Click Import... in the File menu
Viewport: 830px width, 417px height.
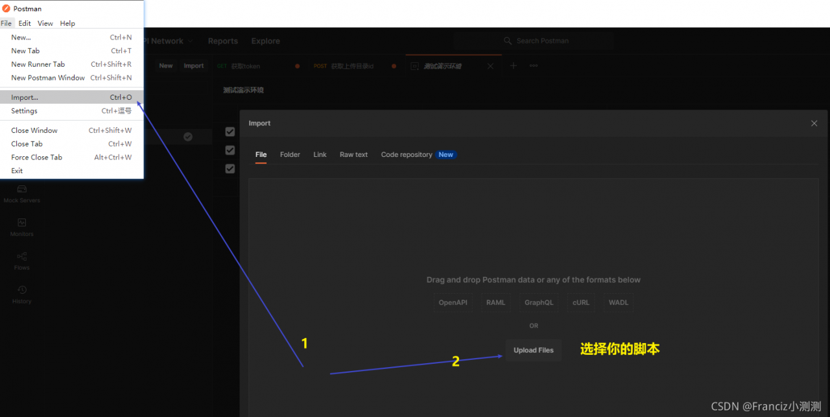71,97
